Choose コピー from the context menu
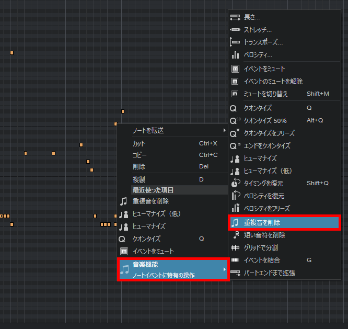Image resolution: width=348 pixels, height=329 pixels. 140,155
